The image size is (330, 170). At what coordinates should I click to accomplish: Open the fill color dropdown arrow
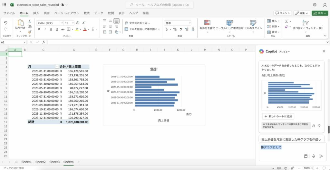(80, 29)
